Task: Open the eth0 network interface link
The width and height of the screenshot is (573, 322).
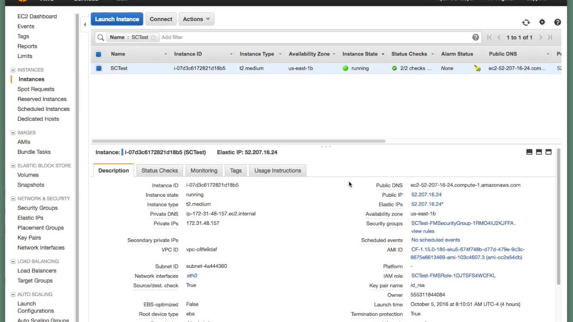Action: click(192, 276)
